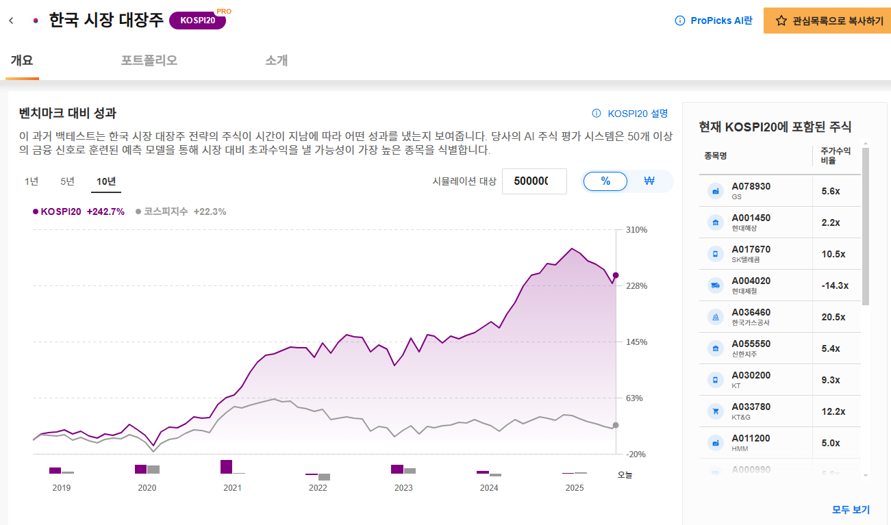
Task: Click the 2021 yearly return bar
Action: [x=227, y=467]
